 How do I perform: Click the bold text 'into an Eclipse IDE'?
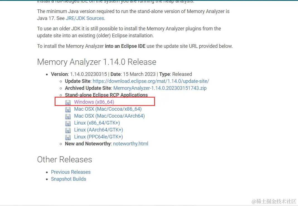pos(125,46)
